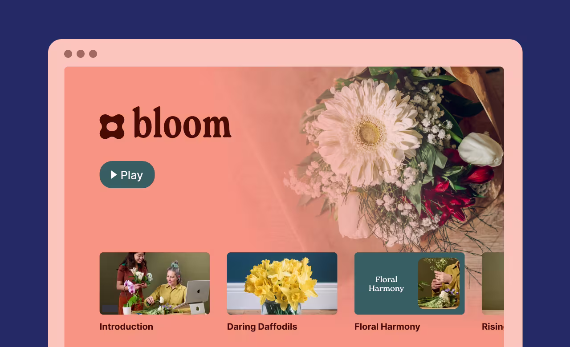This screenshot has height=347, width=570.
Task: Click the white tulip in hero bouquet
Action: pos(480,149)
